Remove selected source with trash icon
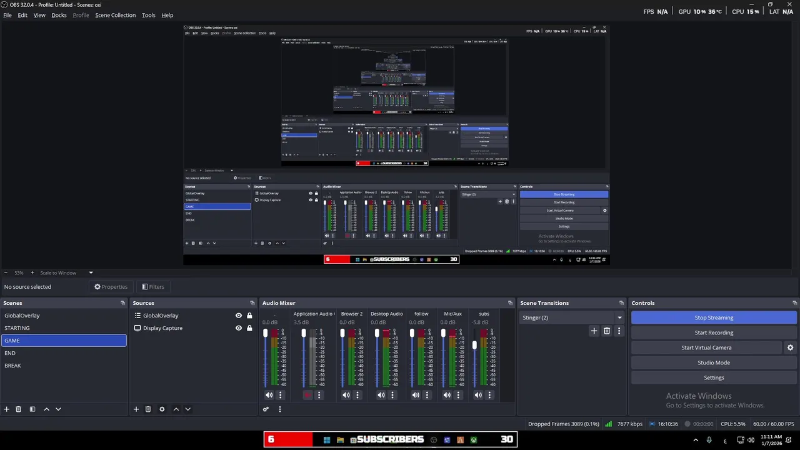Image resolution: width=800 pixels, height=450 pixels. pyautogui.click(x=148, y=409)
